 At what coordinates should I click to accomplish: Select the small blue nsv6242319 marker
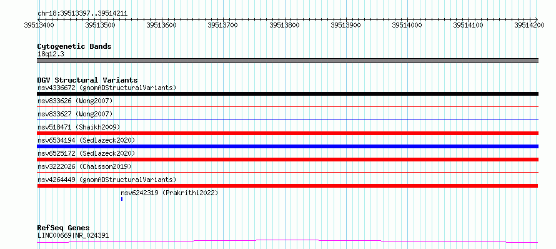pyautogui.click(x=122, y=199)
